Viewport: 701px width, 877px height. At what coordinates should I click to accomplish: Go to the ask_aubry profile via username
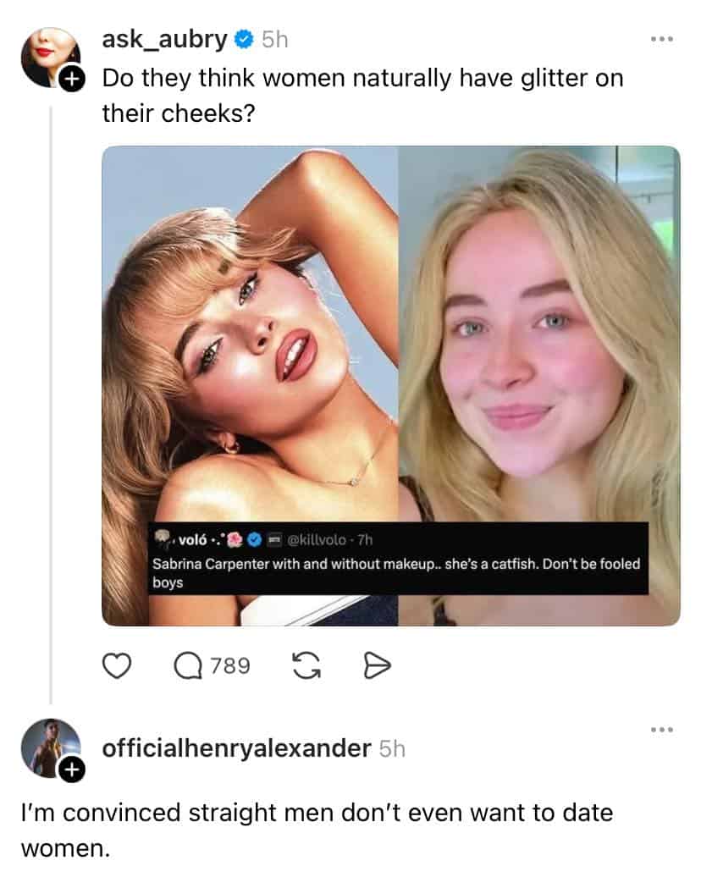(164, 39)
